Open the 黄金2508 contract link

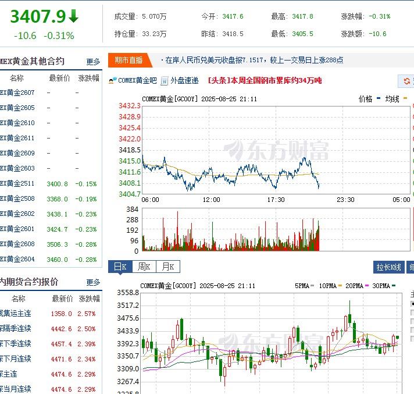point(17,198)
